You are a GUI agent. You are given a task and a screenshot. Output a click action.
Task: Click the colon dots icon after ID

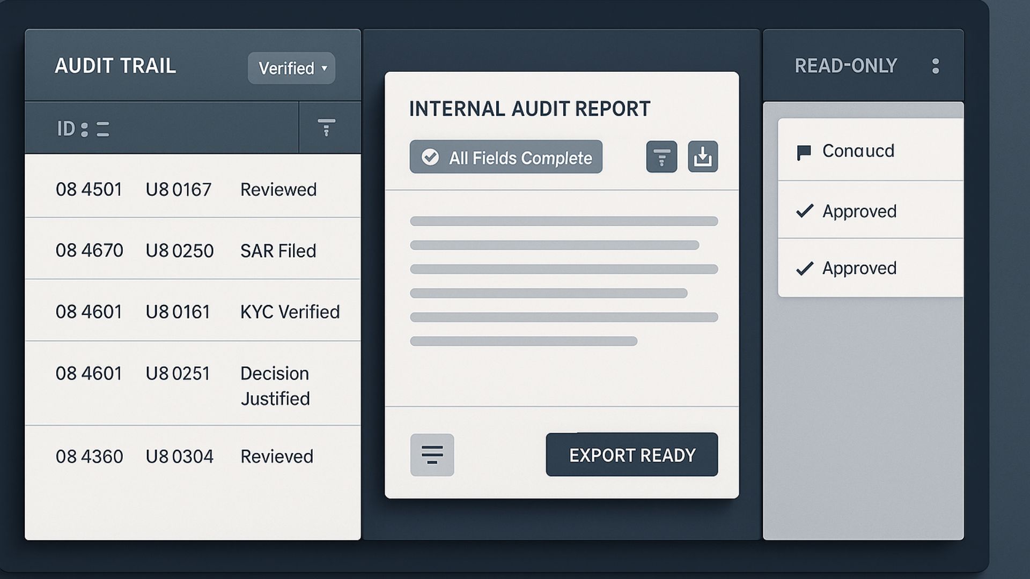tap(84, 129)
